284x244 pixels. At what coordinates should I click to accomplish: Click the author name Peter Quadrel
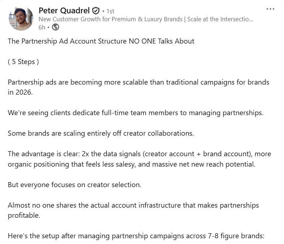tap(64, 10)
